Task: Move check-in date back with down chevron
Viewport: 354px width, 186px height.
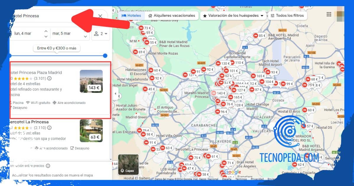Action: point(46,36)
